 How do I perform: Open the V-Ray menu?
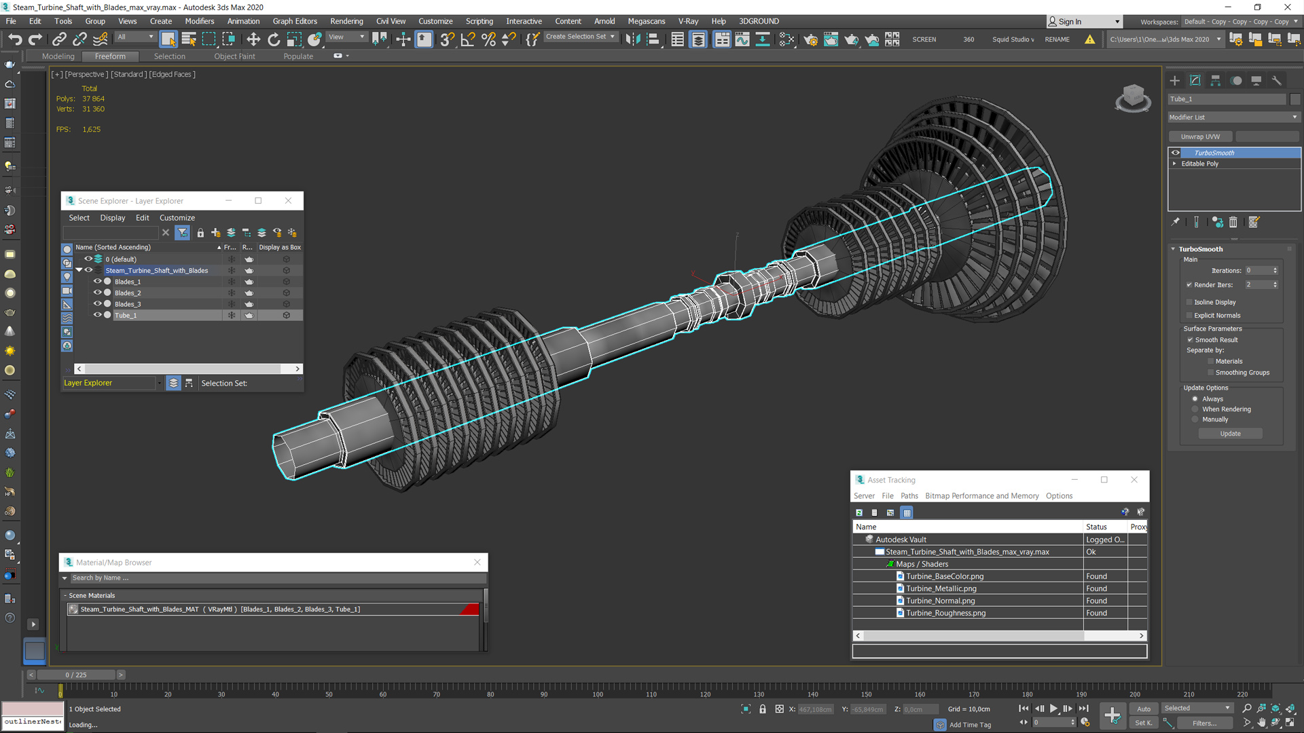tap(688, 21)
